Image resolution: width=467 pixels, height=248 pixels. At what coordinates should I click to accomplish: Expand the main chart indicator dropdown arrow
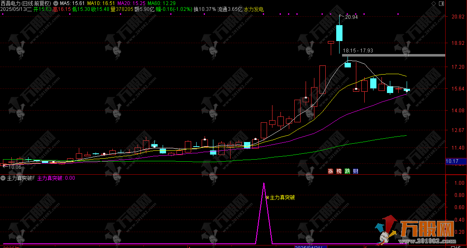(56, 4)
